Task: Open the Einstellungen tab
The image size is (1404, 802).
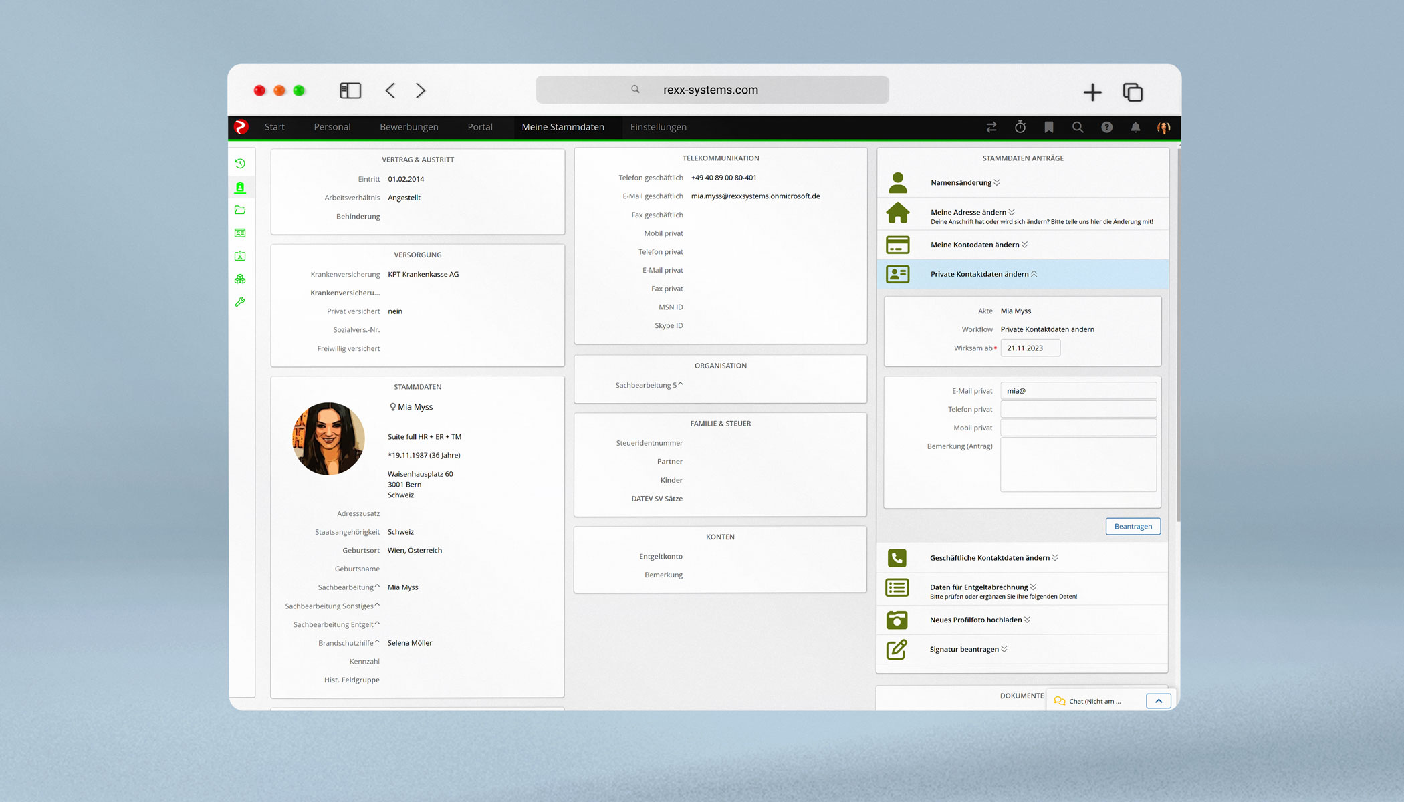Action: point(658,127)
